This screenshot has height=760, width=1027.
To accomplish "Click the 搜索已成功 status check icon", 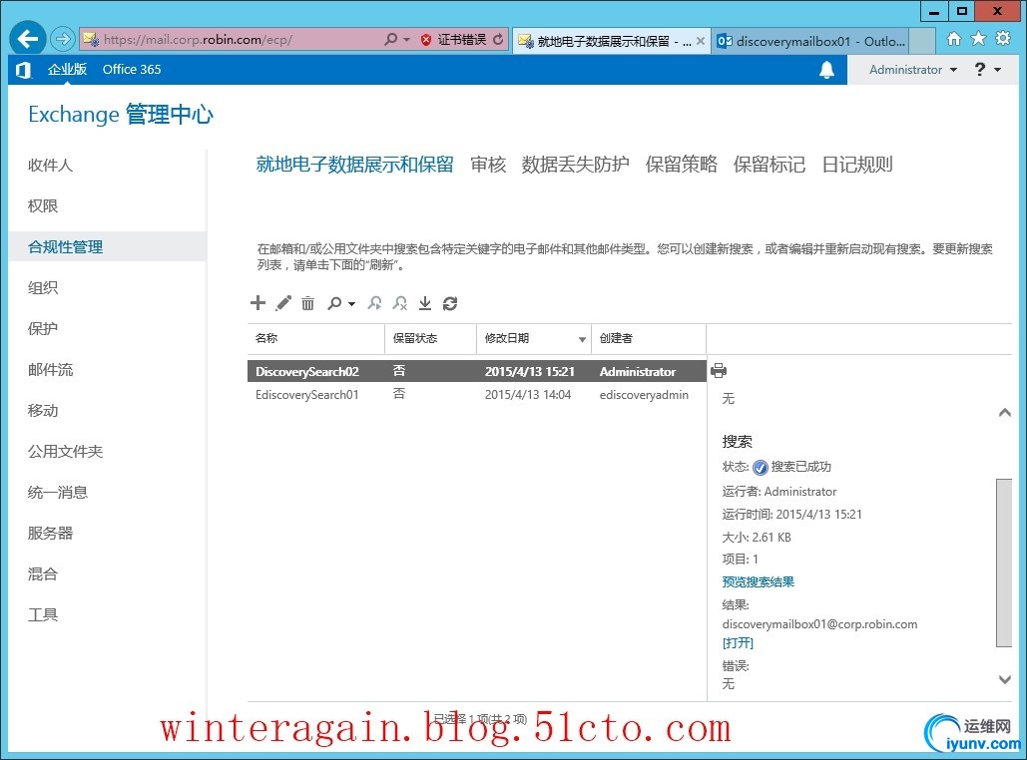I will tap(761, 468).
